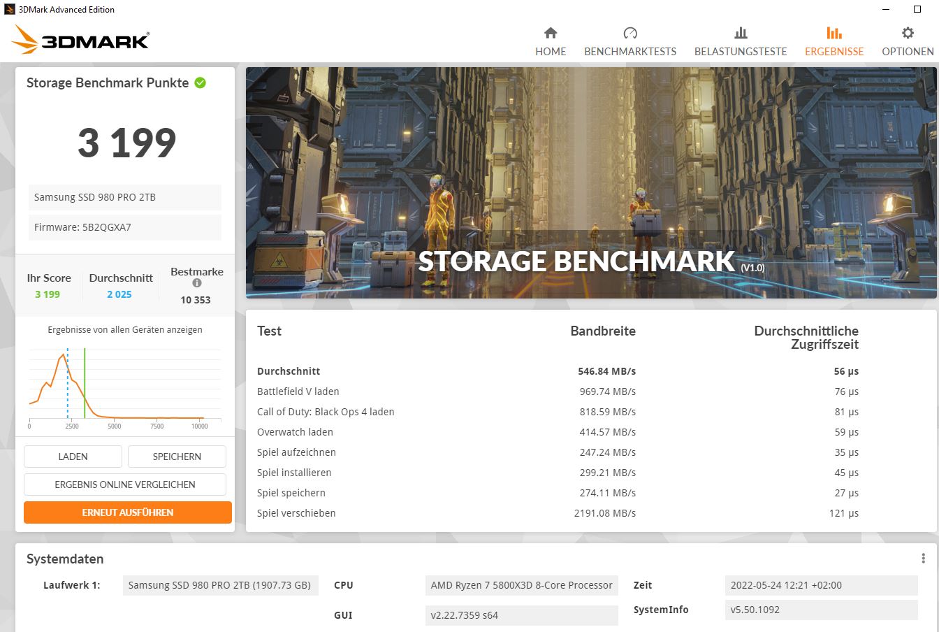The image size is (939, 632).
Task: Click the SystemInfo version v5.50.1092
Action: [821, 610]
